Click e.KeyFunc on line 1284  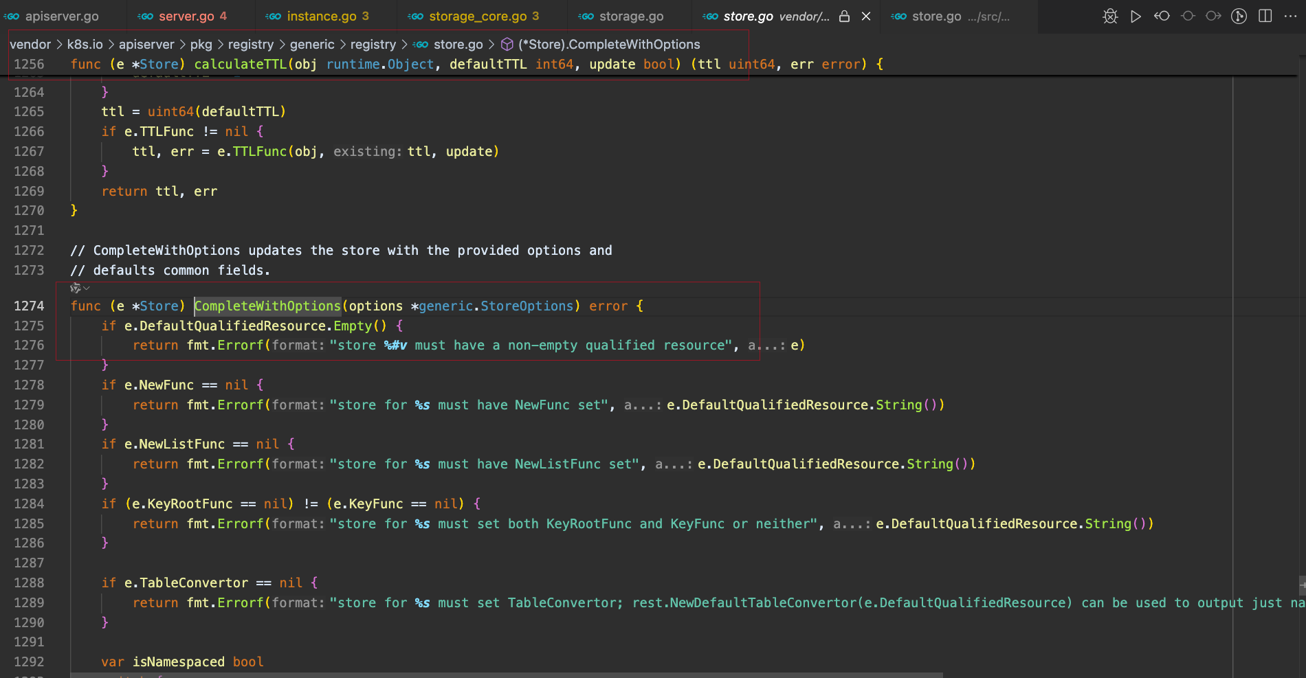368,504
